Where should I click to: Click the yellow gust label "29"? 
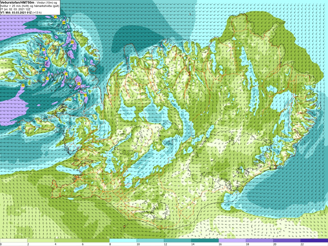(x=79, y=84)
